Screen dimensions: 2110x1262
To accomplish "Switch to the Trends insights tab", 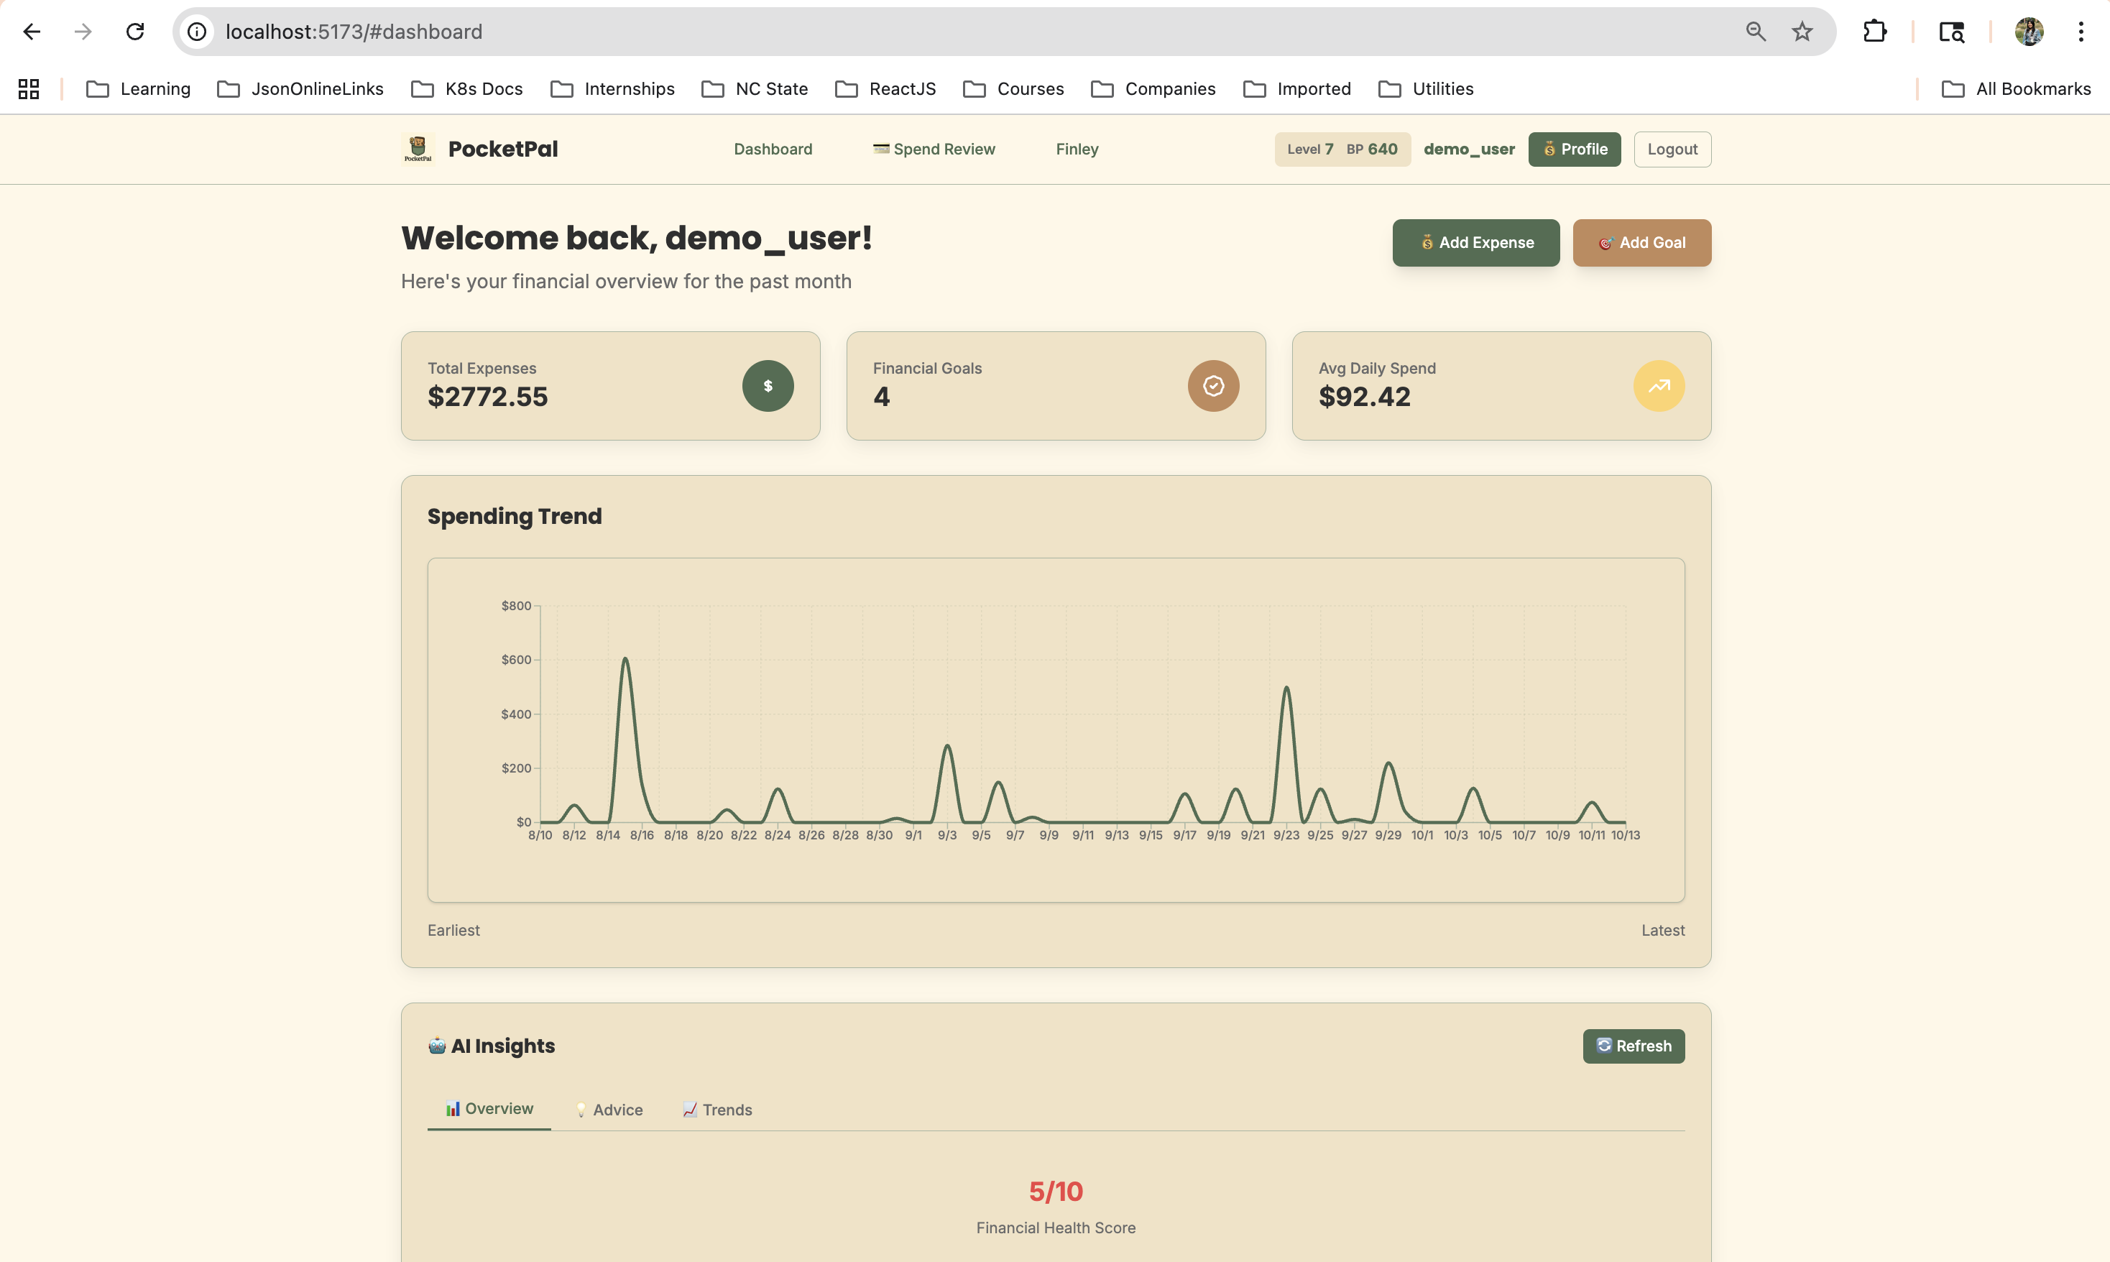I will click(717, 1110).
